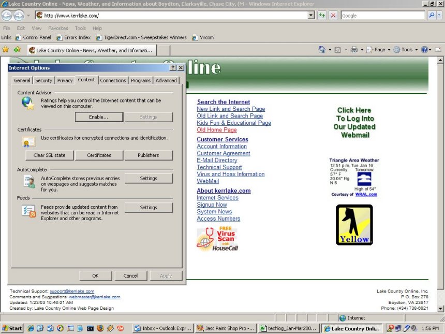The height and width of the screenshot is (334, 445).
Task: Open the Home button dropdown arrow
Action: point(330,50)
